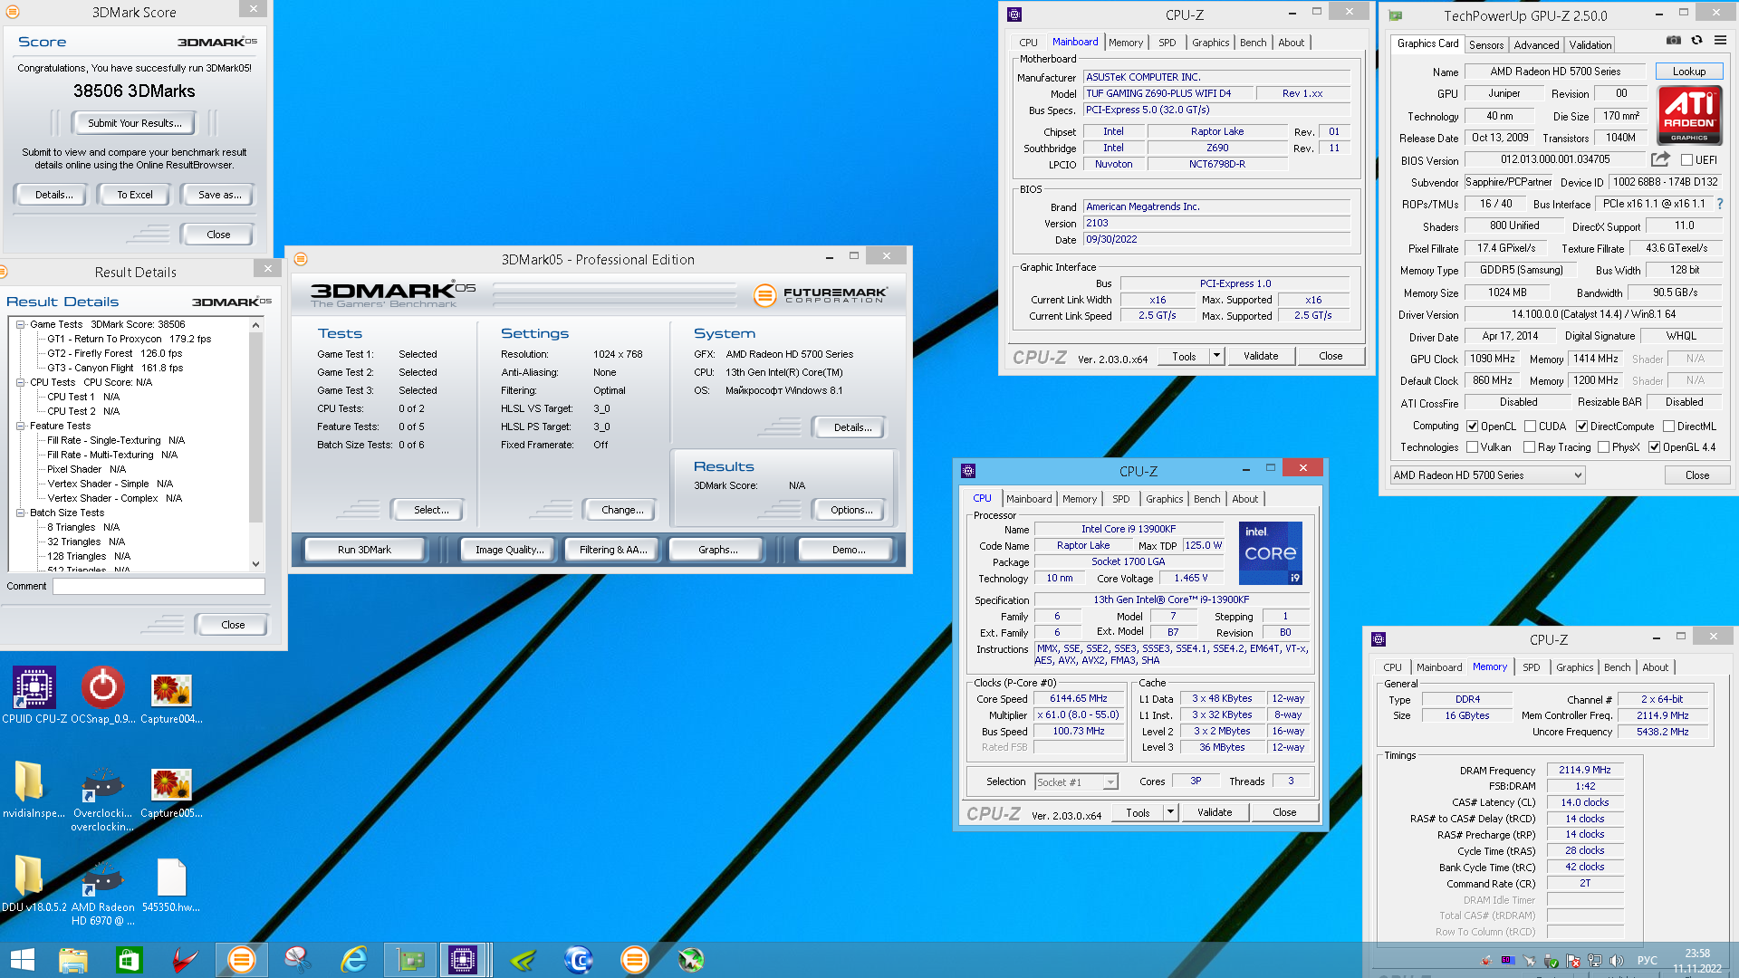Select GT1 - Return To Proxycon result row

click(129, 339)
